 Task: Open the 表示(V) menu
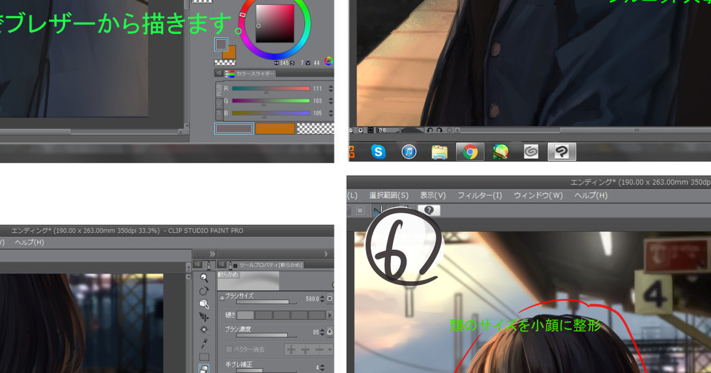tap(433, 195)
